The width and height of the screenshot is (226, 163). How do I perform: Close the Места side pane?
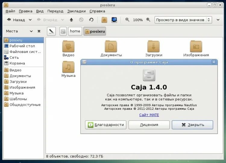point(39,31)
